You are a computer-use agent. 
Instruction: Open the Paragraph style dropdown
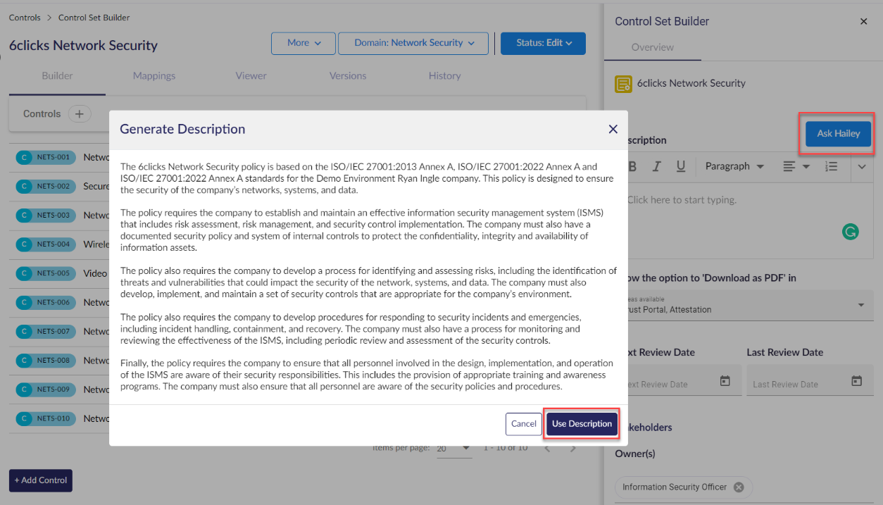[x=734, y=166]
